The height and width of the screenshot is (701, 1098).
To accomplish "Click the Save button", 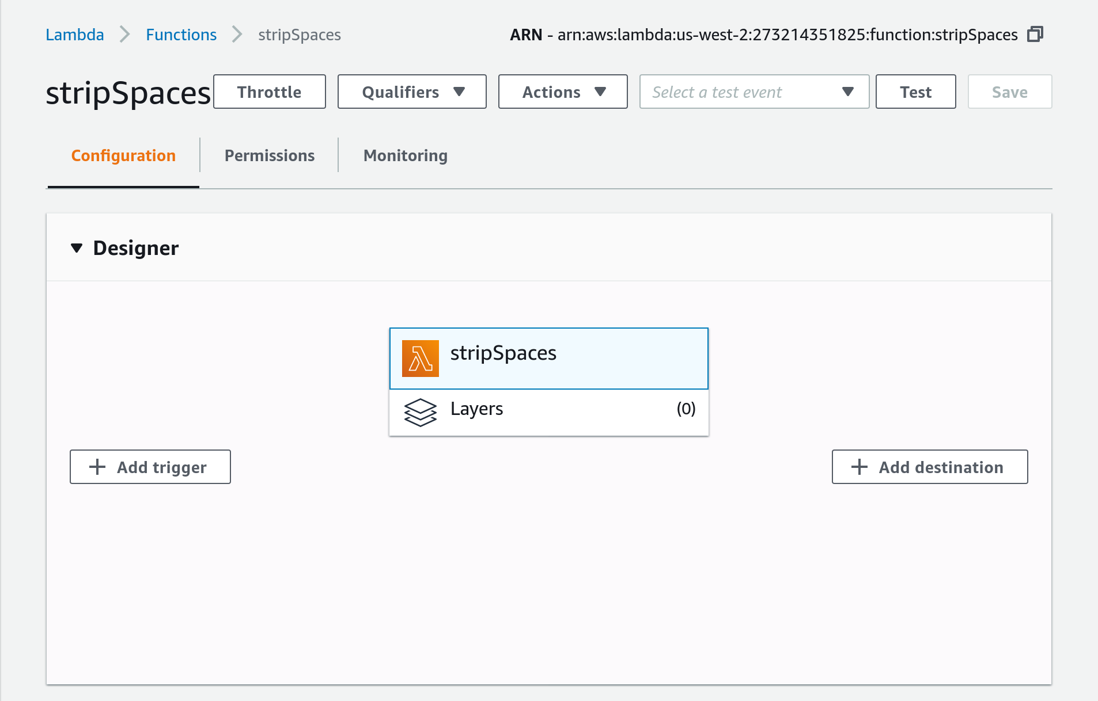I will (x=1009, y=92).
